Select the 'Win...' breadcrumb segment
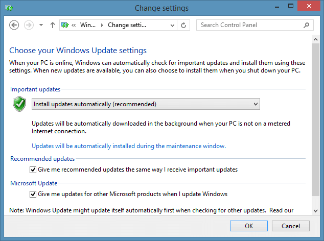The width and height of the screenshot is (324, 241). point(88,25)
